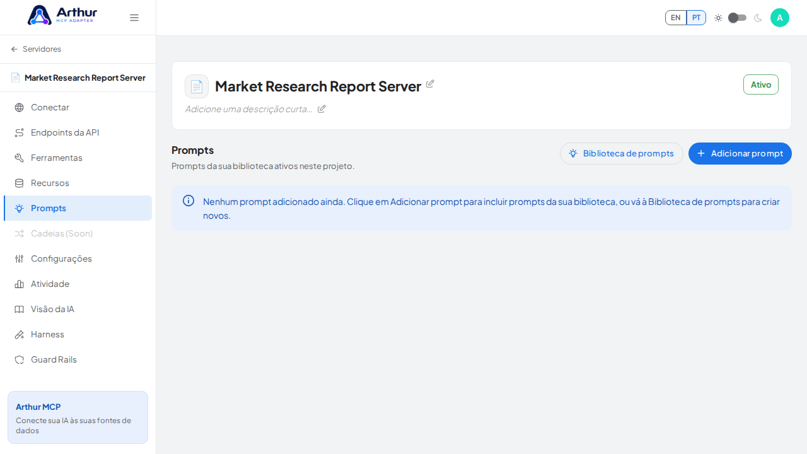Open Configurações in the sidebar
The width and height of the screenshot is (807, 454).
coord(78,259)
